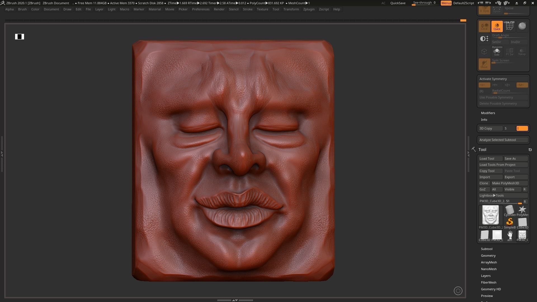Screen dimensions: 537x302
Task: Expand the Layers section
Action: [x=486, y=276]
